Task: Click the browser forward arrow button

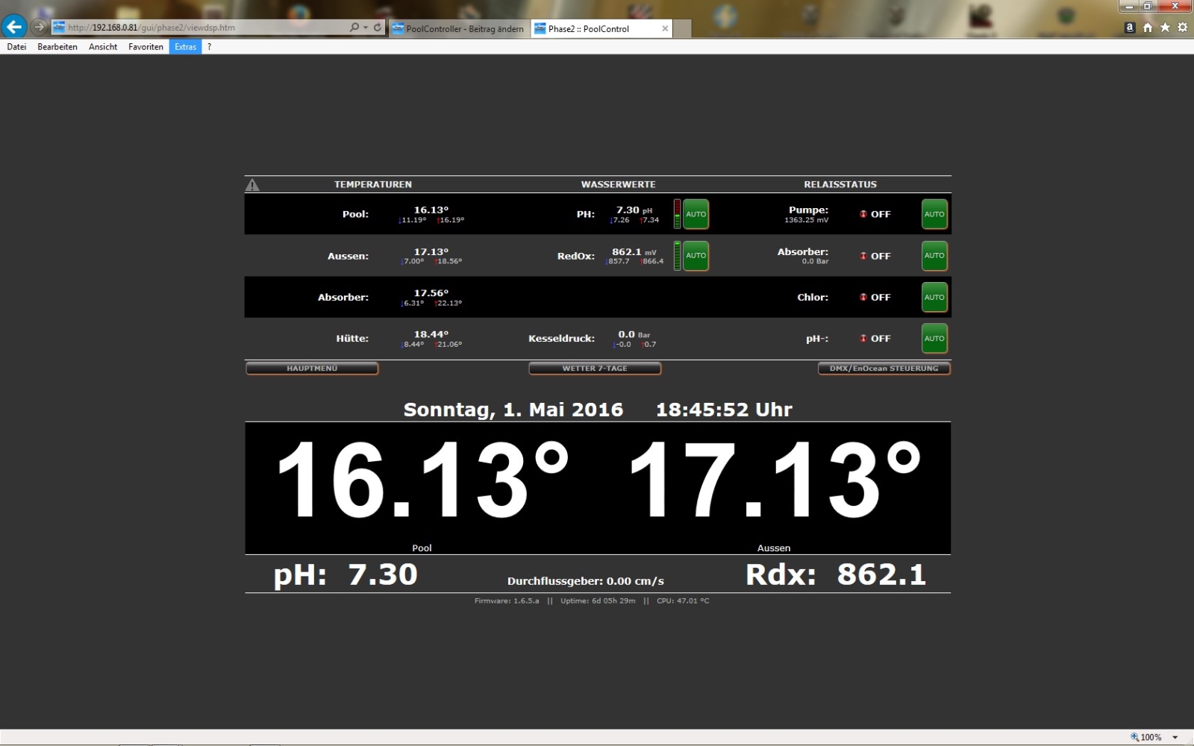Action: [x=40, y=27]
